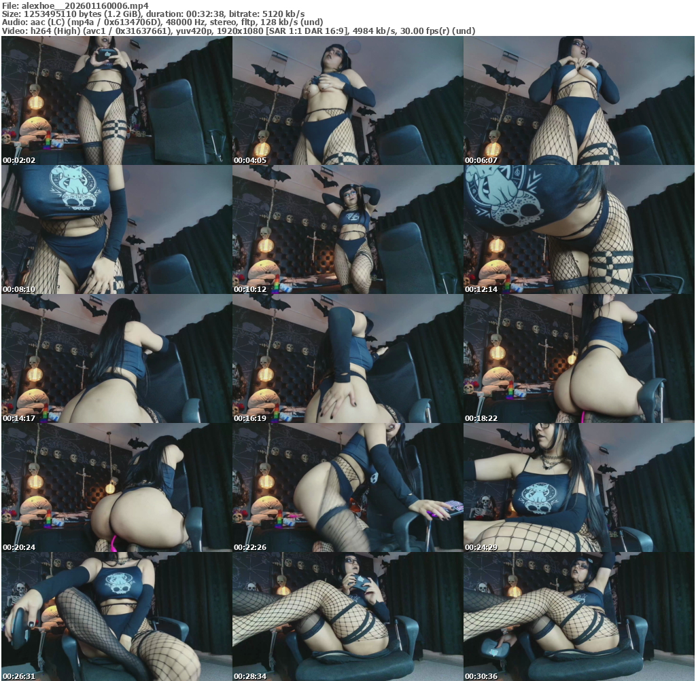Viewport: 696px width, 681px height.
Task: Click the thumbnail stamped 00:04:05
Action: click(x=348, y=100)
